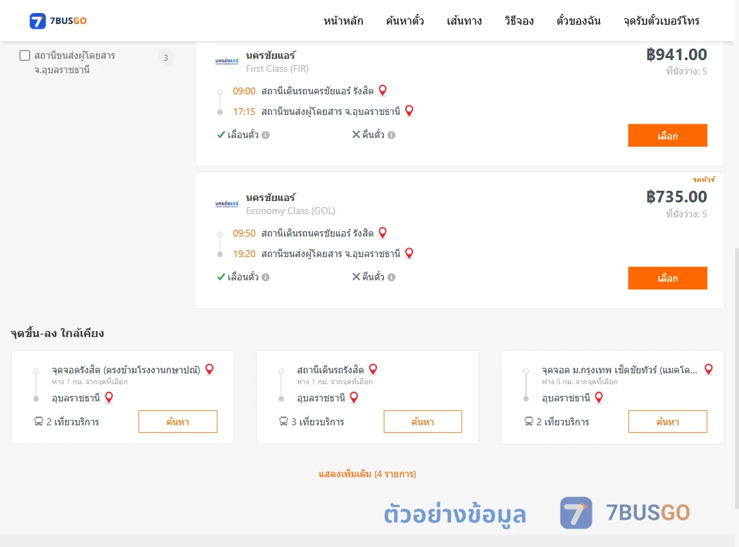
Task: Click the Nakhonchai Air logo on First Class card
Action: click(226, 62)
